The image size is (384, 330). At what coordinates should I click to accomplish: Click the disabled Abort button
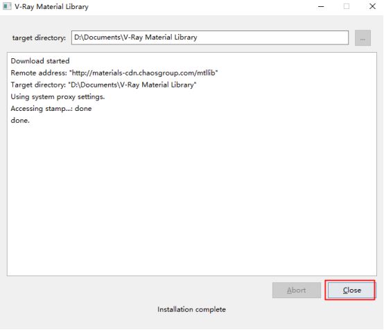(x=297, y=290)
